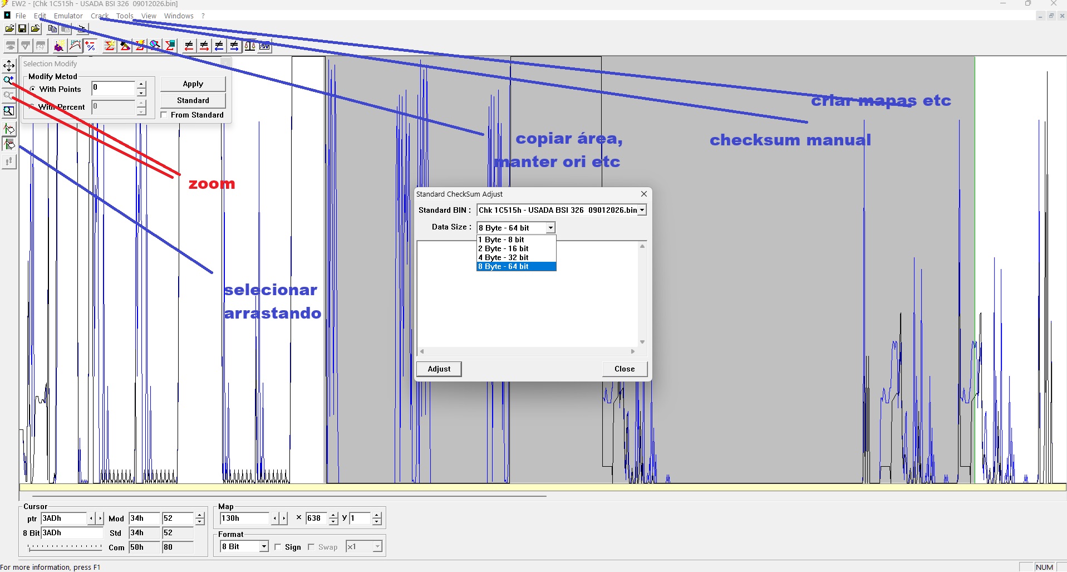This screenshot has width=1067, height=572.
Task: Select the With Points radio button
Action: click(33, 89)
